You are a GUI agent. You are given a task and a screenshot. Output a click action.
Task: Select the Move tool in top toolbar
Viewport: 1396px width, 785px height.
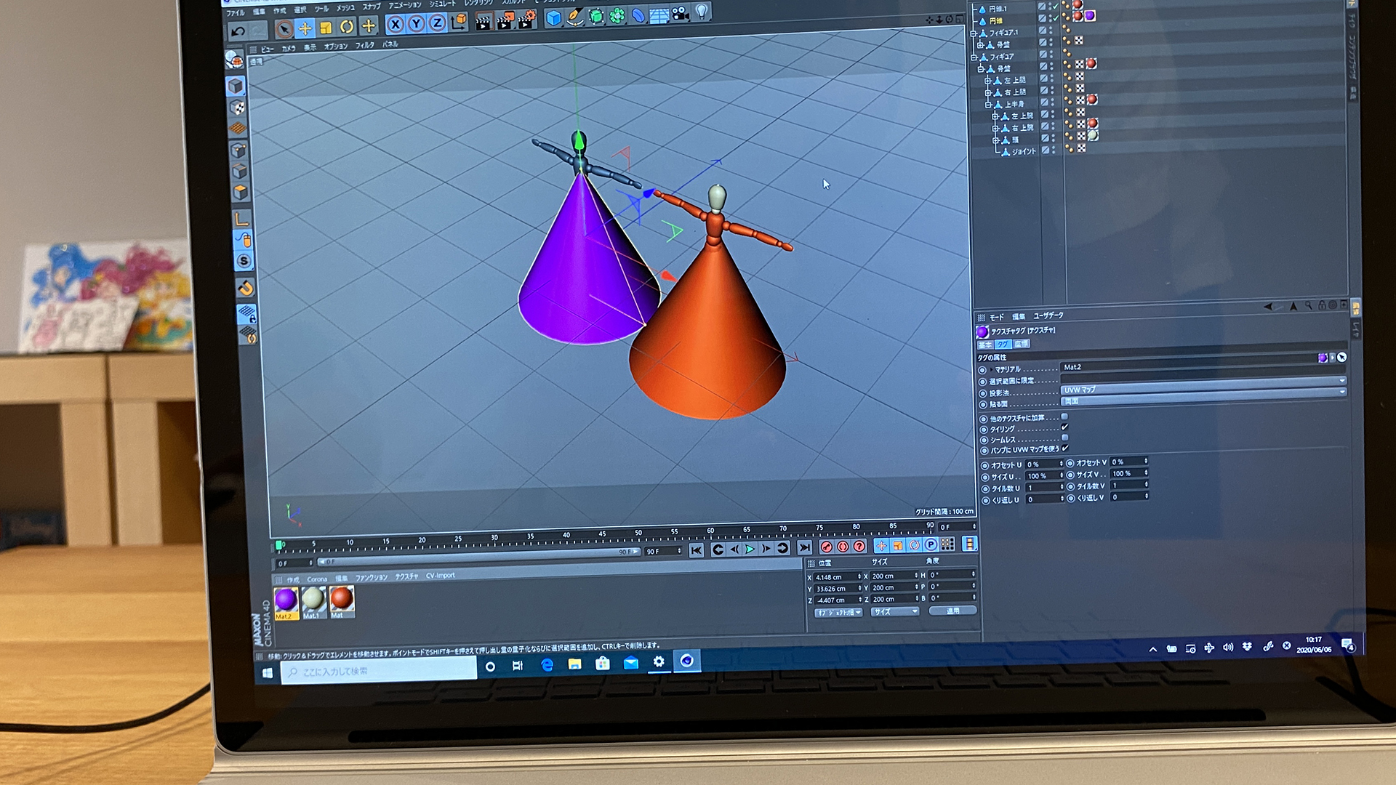coord(305,28)
